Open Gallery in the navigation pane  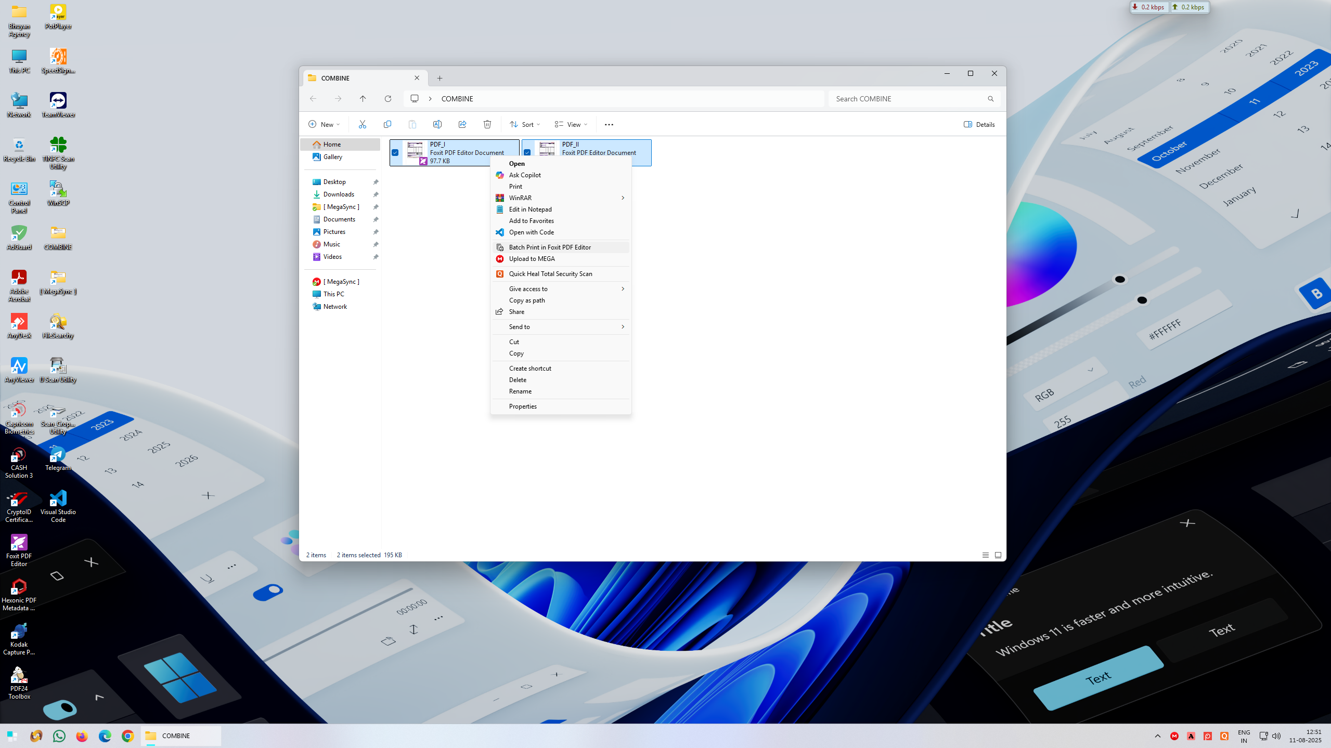coord(340,157)
